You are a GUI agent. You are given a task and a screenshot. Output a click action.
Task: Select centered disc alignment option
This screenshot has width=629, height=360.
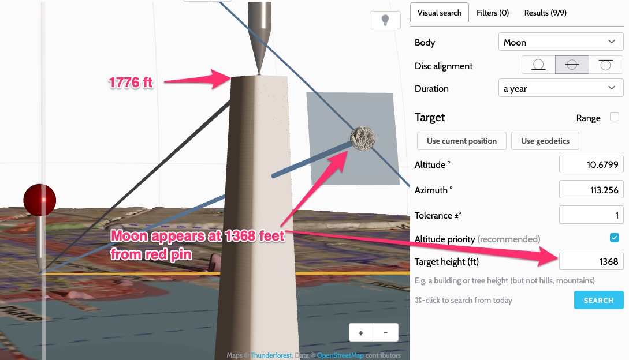(x=572, y=65)
